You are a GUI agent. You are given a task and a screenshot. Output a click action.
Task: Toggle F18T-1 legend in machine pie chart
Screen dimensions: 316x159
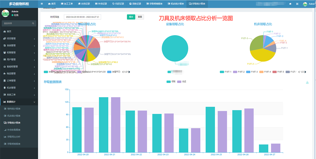point(225,72)
